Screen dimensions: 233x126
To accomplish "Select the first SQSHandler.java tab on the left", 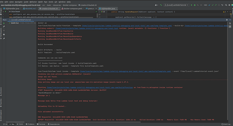I will [12, 9].
